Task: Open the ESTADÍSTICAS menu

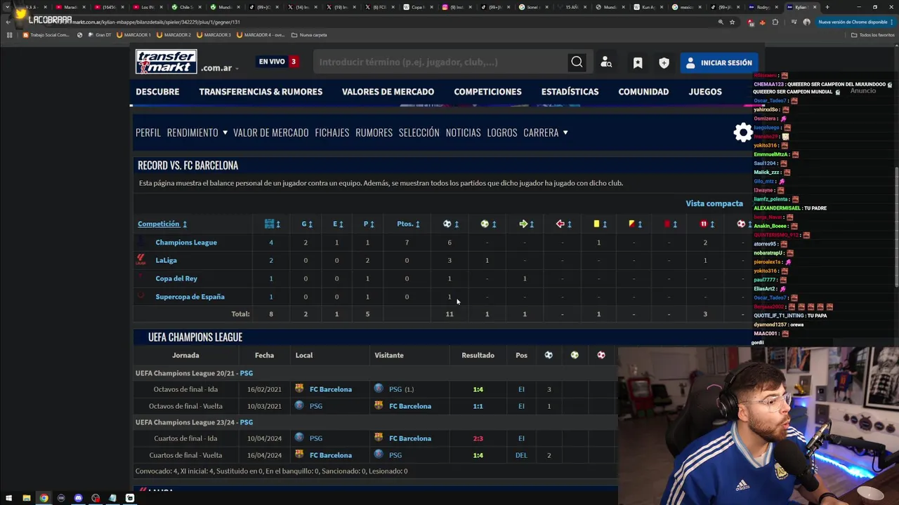Action: coord(570,91)
